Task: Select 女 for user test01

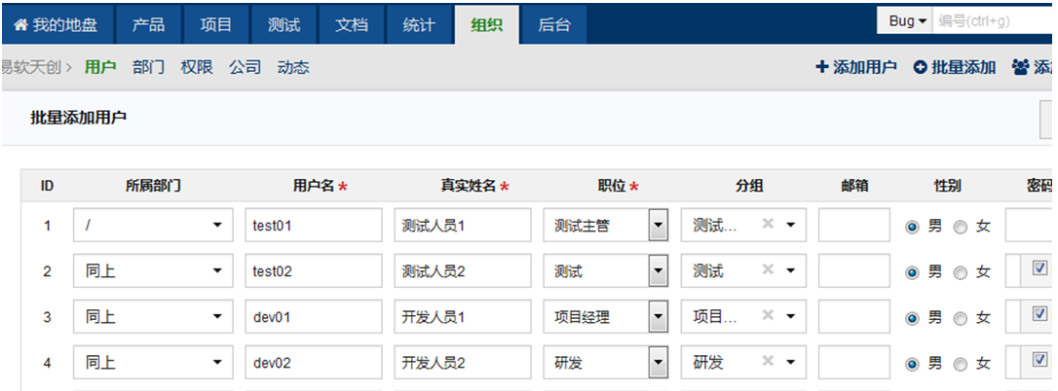Action: coord(961,228)
